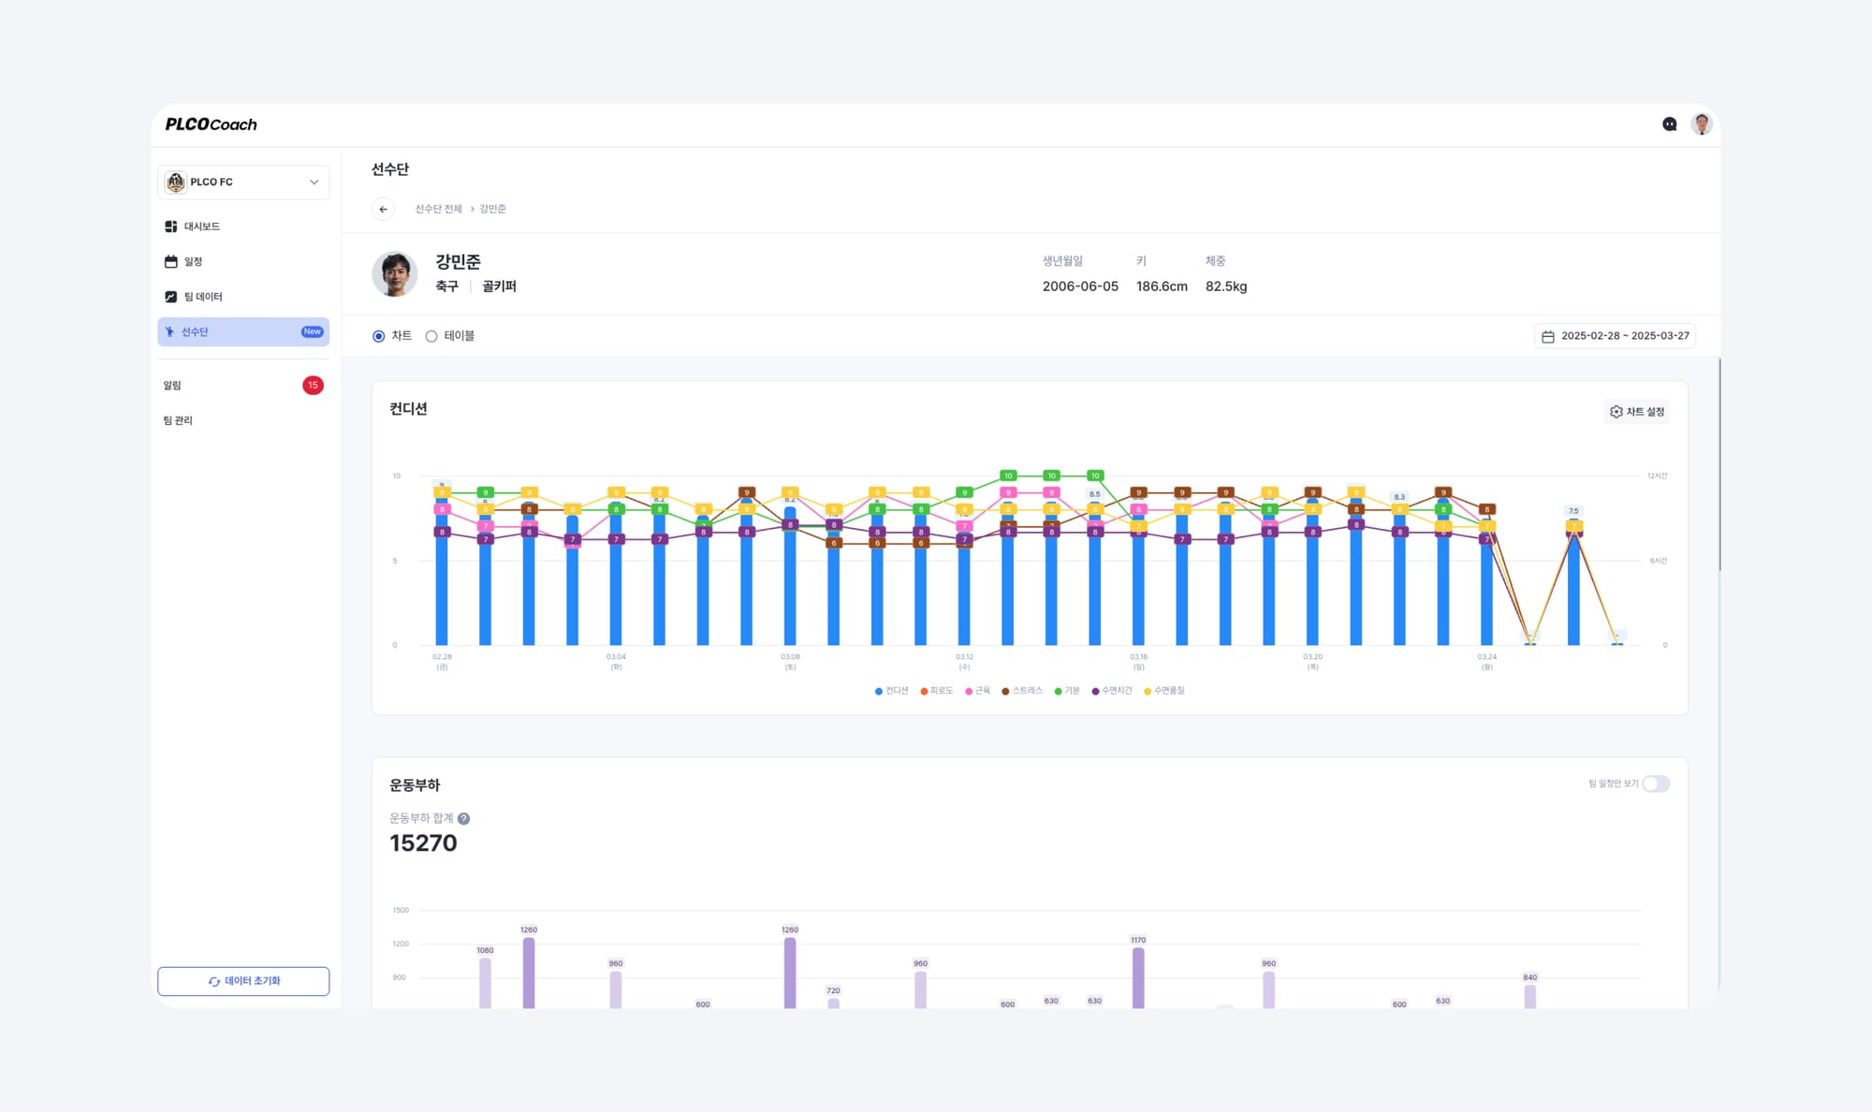Viewport: 1872px width, 1112px height.
Task: Toggle the green 기분 legend swatch
Action: (x=1059, y=691)
